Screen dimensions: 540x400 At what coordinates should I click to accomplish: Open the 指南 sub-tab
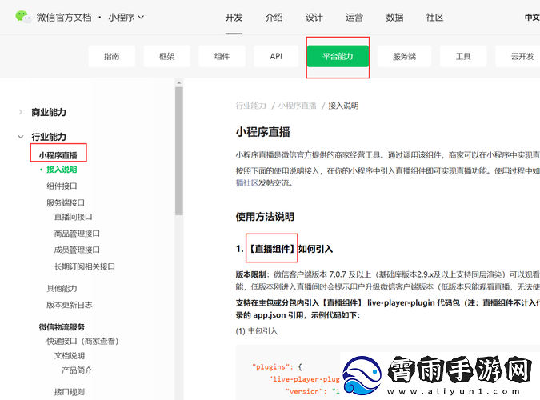(x=111, y=56)
